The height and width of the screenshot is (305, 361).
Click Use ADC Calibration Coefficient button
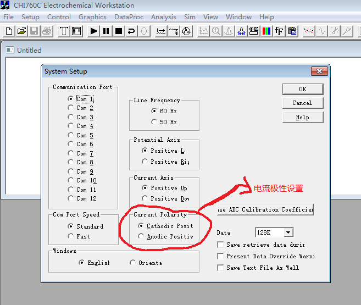click(265, 209)
